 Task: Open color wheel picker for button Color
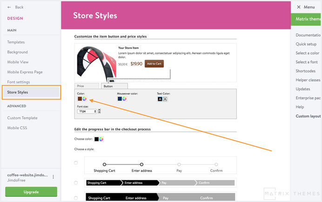(84, 99)
